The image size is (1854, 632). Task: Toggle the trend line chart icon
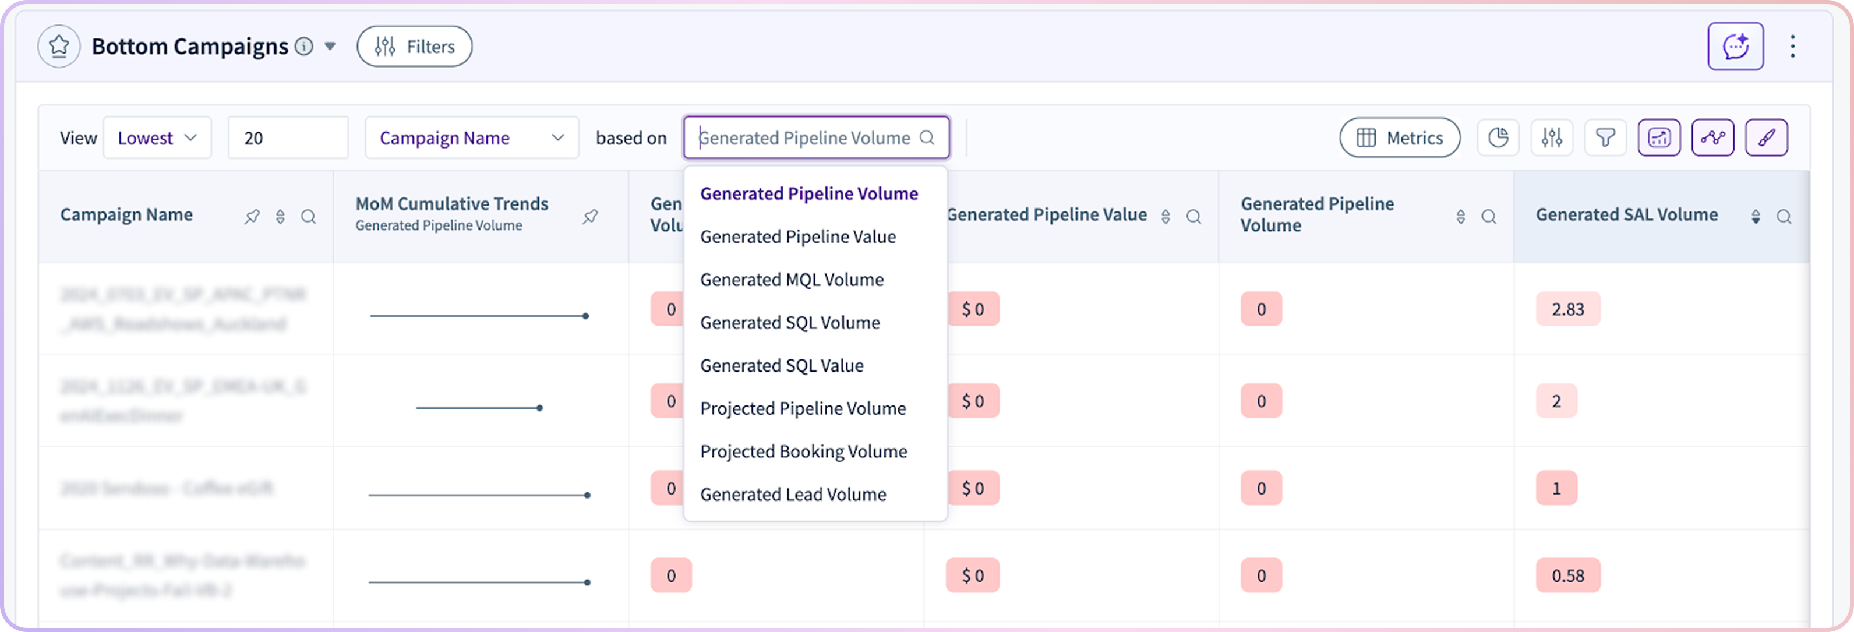pyautogui.click(x=1712, y=137)
